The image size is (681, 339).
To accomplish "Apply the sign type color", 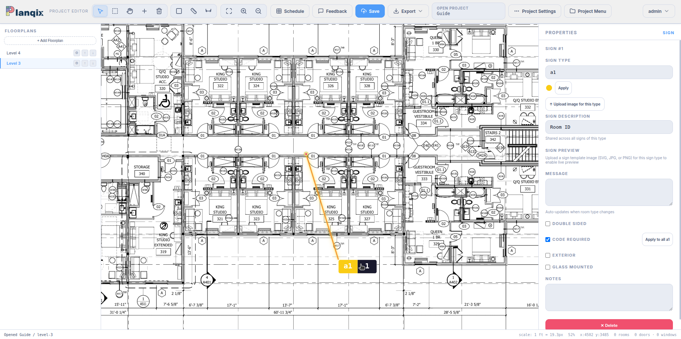I will [563, 88].
